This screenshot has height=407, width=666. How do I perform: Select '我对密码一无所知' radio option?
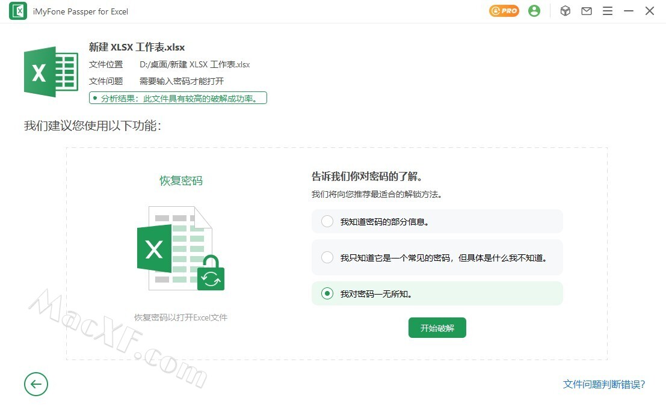tap(437, 293)
